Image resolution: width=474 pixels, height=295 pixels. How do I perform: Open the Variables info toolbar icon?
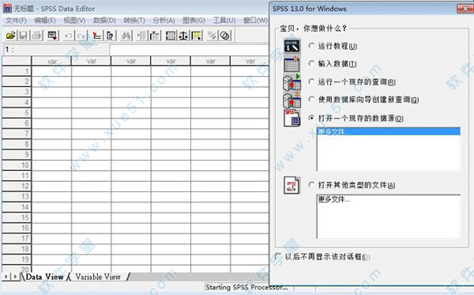click(x=111, y=36)
